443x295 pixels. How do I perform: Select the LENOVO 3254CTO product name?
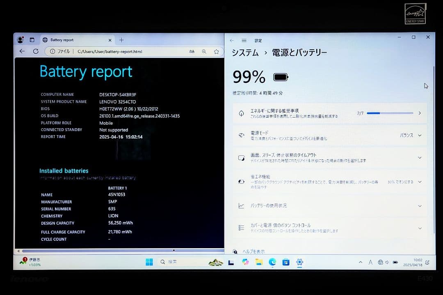[118, 101]
